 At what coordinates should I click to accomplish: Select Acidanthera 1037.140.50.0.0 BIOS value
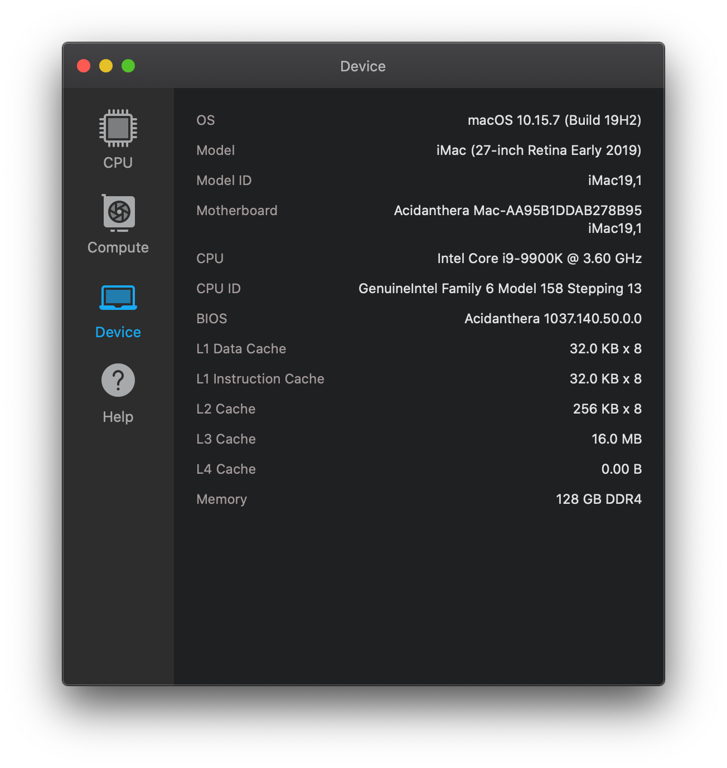pos(553,319)
